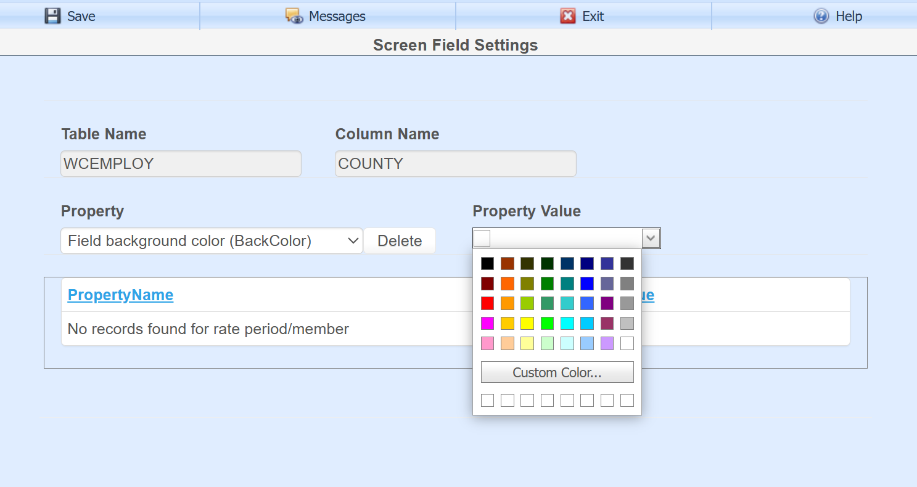Choose the pure red color swatch

(487, 304)
